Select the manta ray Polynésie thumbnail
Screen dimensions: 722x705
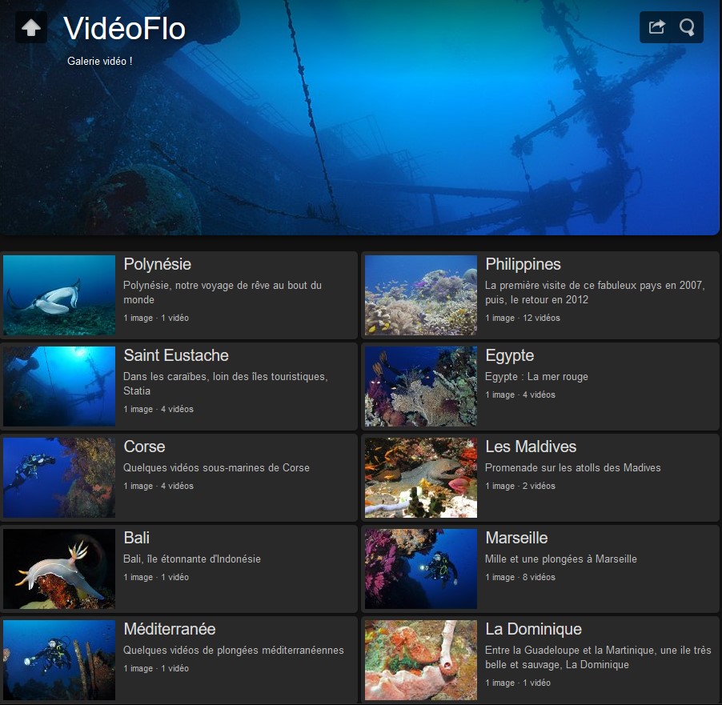coord(59,295)
